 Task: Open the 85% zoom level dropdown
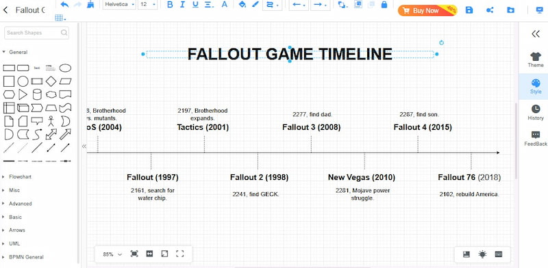pos(112,254)
